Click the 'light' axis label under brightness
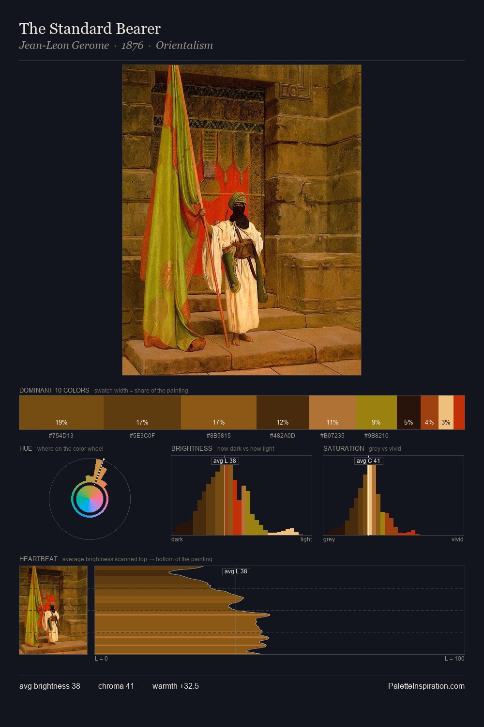 [306, 539]
